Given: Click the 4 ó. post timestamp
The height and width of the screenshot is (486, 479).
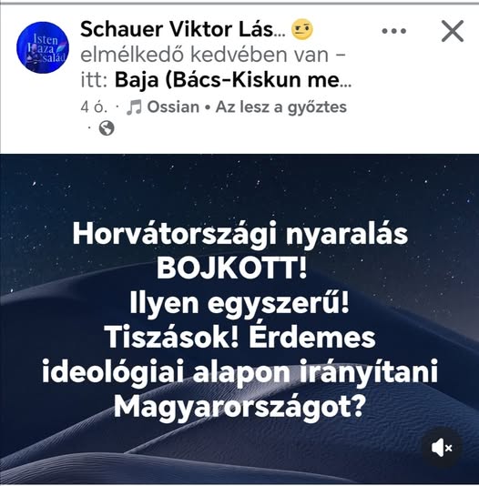Looking at the screenshot, I should coord(94,107).
